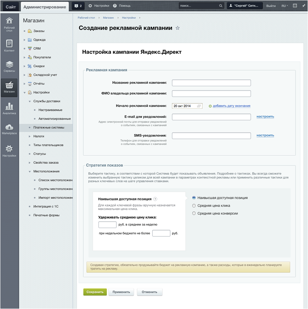Add page to favorites with the star icon
This screenshot has height=309, width=308.
point(178,28)
